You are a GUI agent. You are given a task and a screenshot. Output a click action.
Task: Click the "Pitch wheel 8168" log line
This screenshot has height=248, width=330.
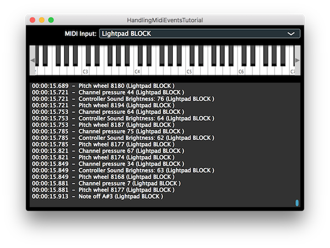click(127, 177)
